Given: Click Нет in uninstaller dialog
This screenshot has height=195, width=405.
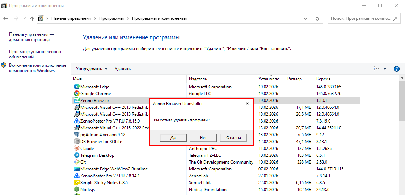Looking at the screenshot, I should [x=203, y=138].
